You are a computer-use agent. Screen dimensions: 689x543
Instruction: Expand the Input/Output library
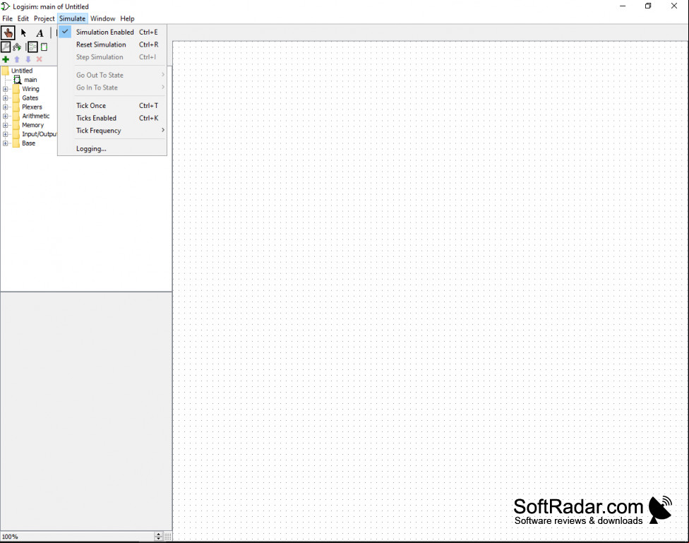5,134
